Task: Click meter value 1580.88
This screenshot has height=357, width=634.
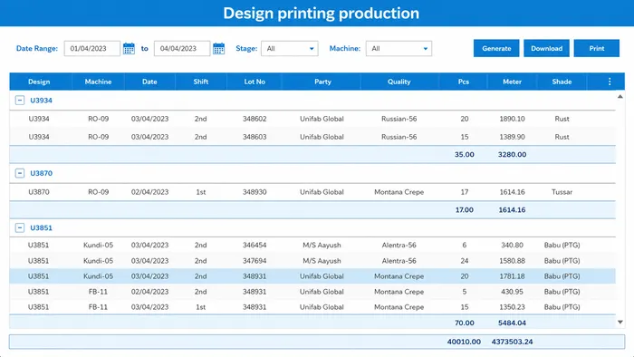Action: point(512,261)
